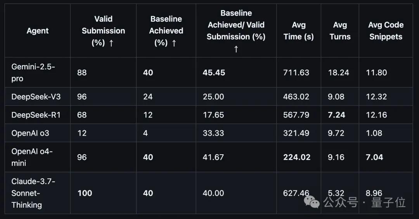Viewport: 419px width, 219px height.
Task: Click the bold 7.04 code snippets value
Action: point(374,157)
